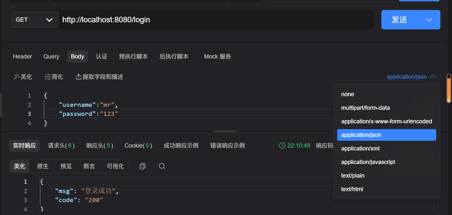The width and height of the screenshot is (452, 215).
Task: Switch to the Header tab
Action: pyautogui.click(x=22, y=56)
